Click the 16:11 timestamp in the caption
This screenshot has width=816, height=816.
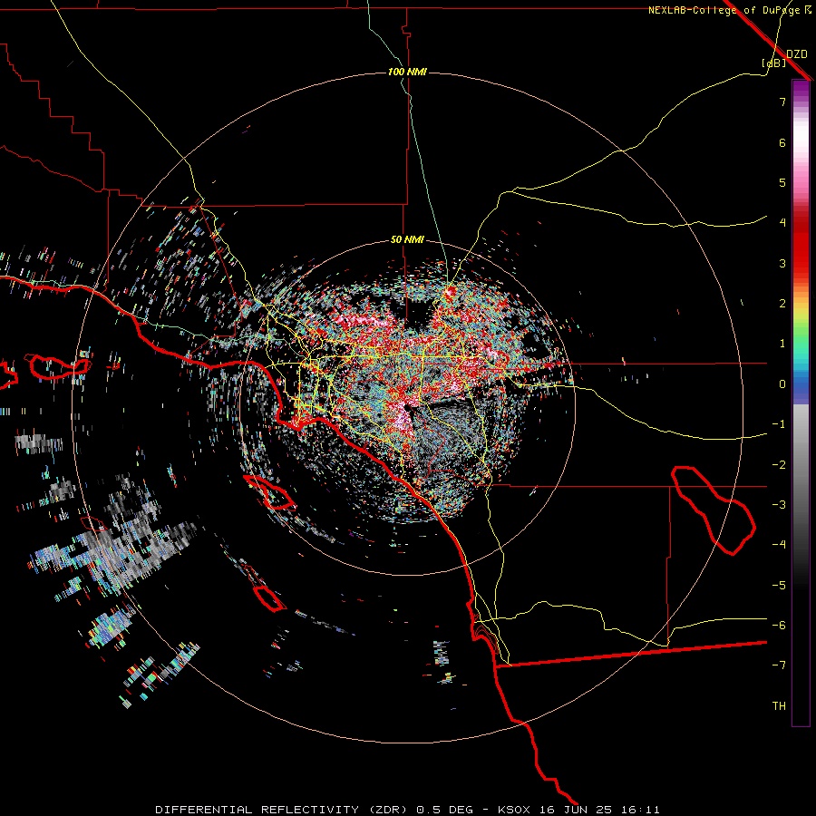click(x=643, y=810)
